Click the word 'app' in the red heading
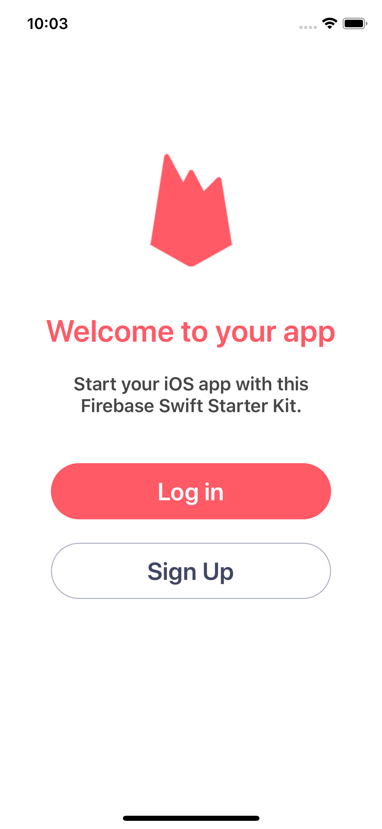Image resolution: width=382 pixels, height=829 pixels. (309, 334)
